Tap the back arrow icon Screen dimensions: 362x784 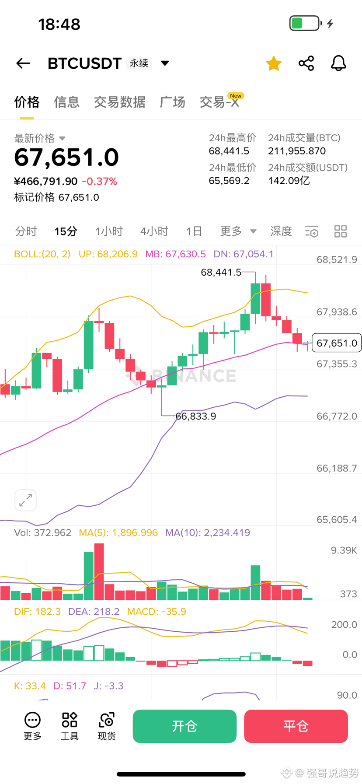[x=23, y=63]
